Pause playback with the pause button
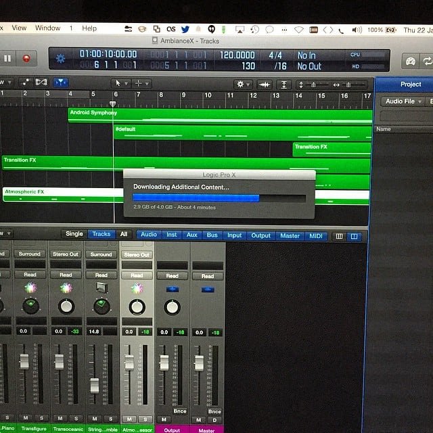The image size is (433, 433). tap(7, 58)
